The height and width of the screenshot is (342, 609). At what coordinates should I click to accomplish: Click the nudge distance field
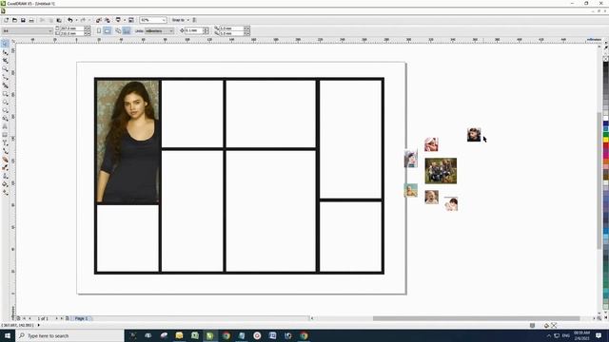tap(194, 30)
